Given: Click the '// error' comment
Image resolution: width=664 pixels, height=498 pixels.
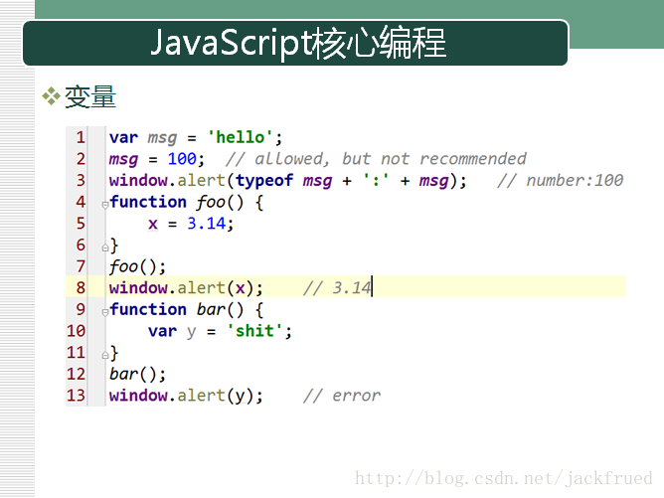Looking at the screenshot, I should (342, 396).
